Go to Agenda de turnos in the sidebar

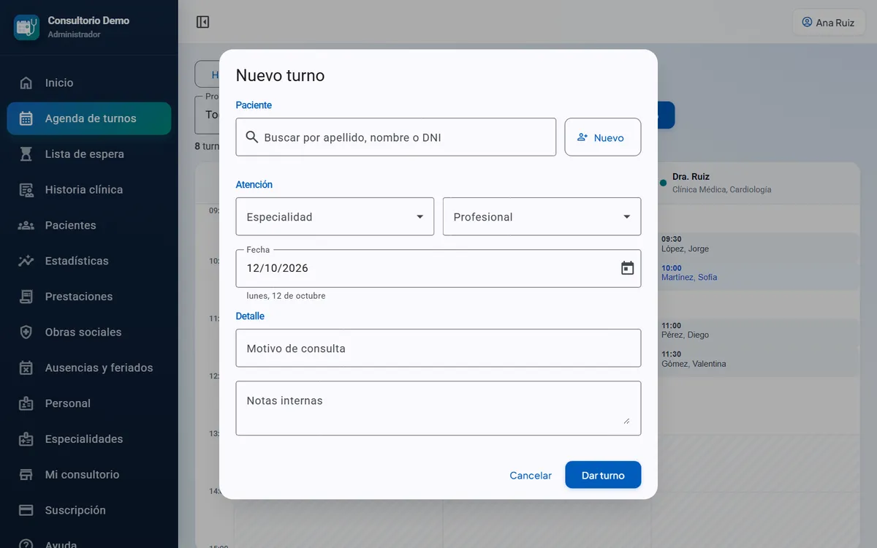point(89,118)
